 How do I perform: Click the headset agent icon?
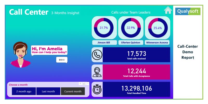[97, 72]
